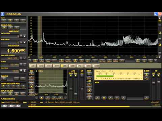
Task: Select the -20 dB ATT button
Action: coord(17,21)
